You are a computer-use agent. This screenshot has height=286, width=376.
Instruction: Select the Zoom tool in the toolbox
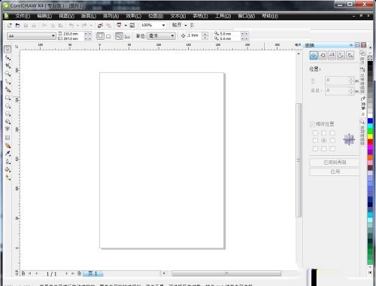[x=8, y=74]
